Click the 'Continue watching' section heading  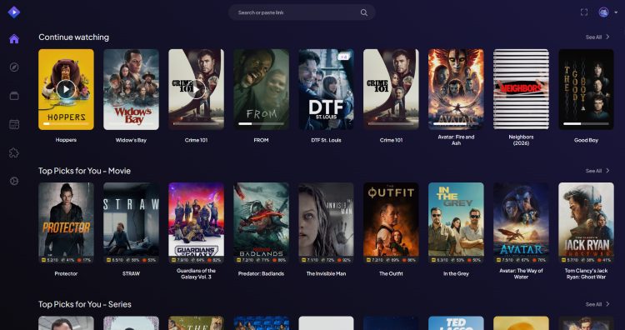tap(73, 37)
